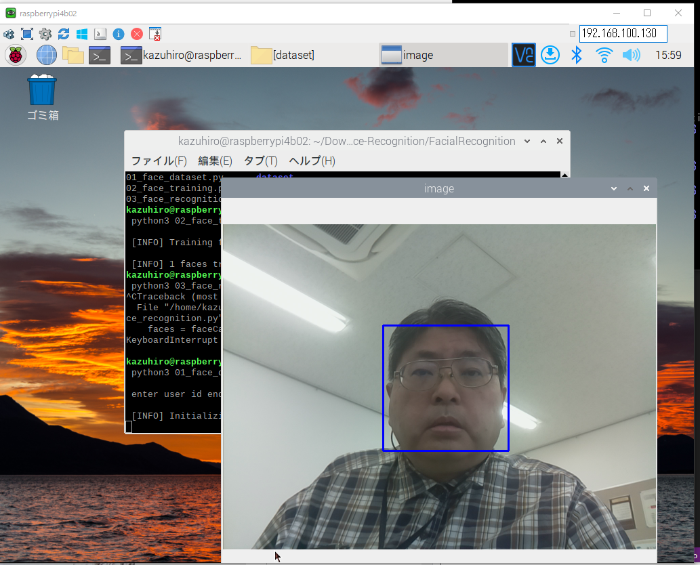Image resolution: width=700 pixels, height=565 pixels.
Task: Open the タブ(T) menu in terminal
Action: [261, 161]
